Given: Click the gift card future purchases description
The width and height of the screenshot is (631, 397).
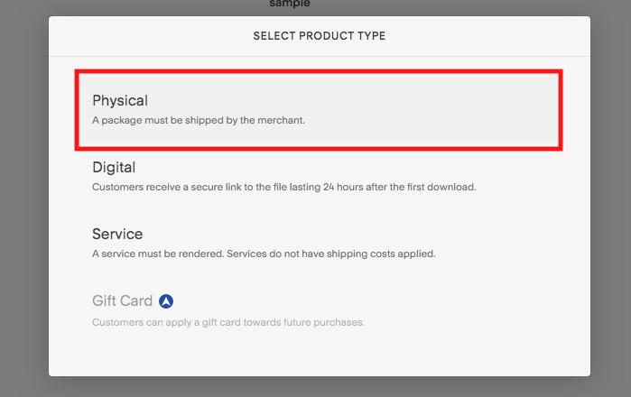Looking at the screenshot, I should tap(228, 322).
